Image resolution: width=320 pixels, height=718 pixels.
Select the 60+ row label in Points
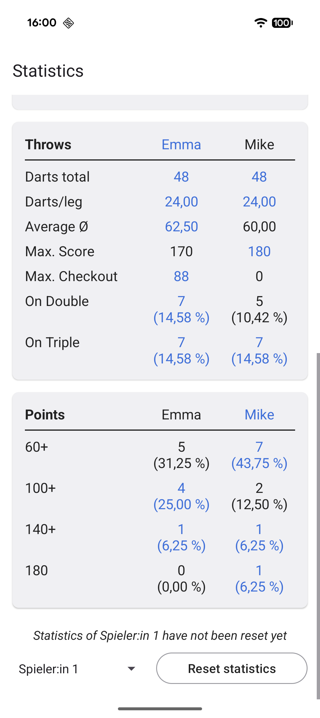(37, 447)
